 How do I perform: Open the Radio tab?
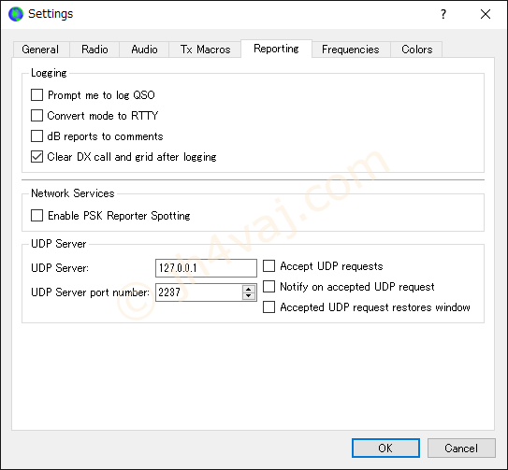[94, 50]
